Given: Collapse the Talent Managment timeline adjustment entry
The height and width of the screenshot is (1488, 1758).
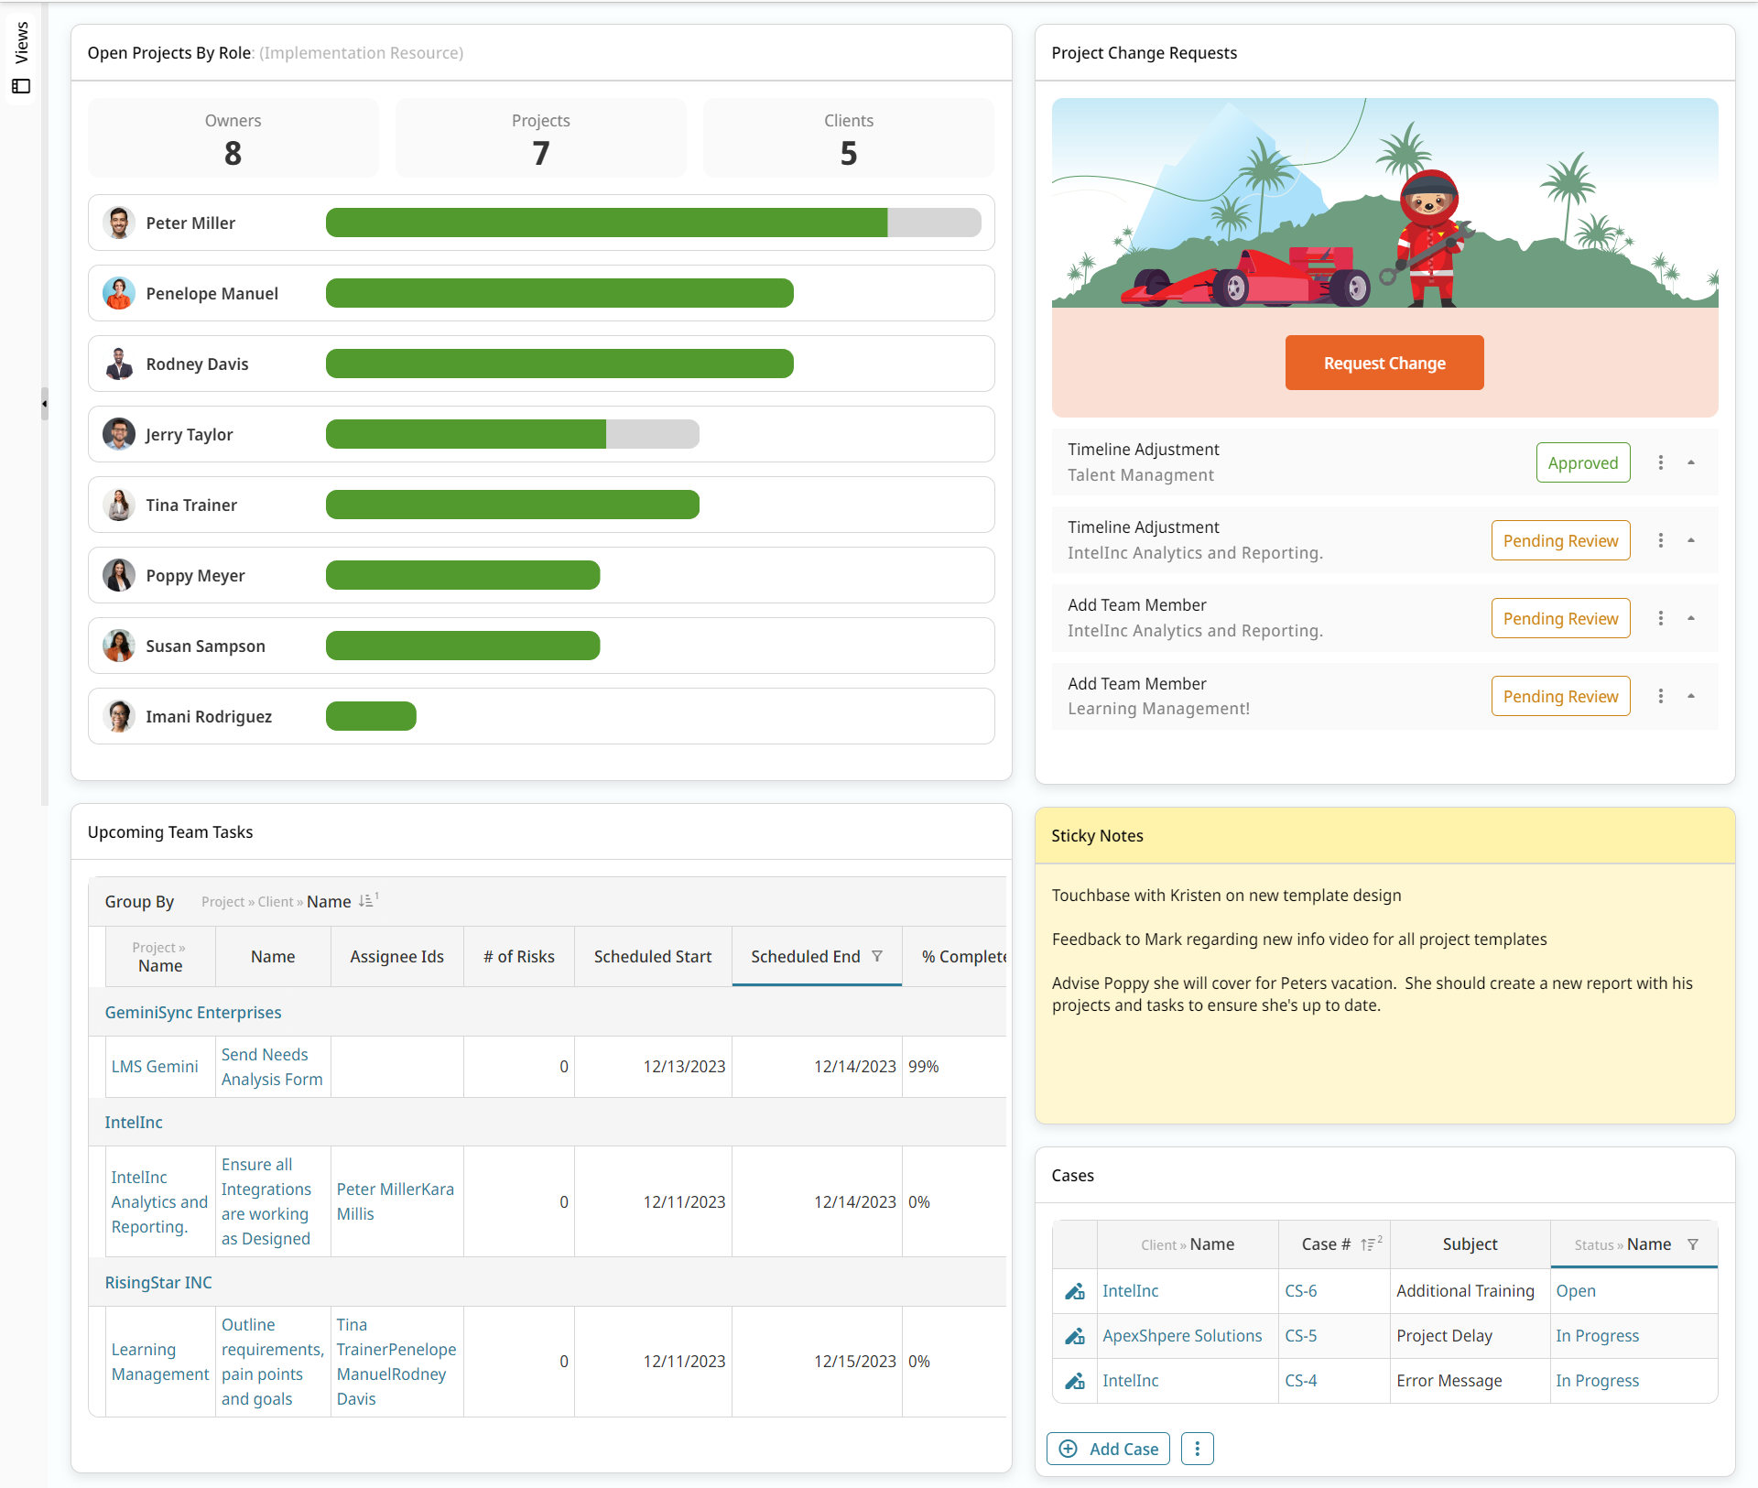Looking at the screenshot, I should click(1691, 462).
